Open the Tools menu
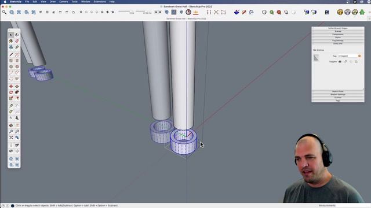 click(75, 2)
